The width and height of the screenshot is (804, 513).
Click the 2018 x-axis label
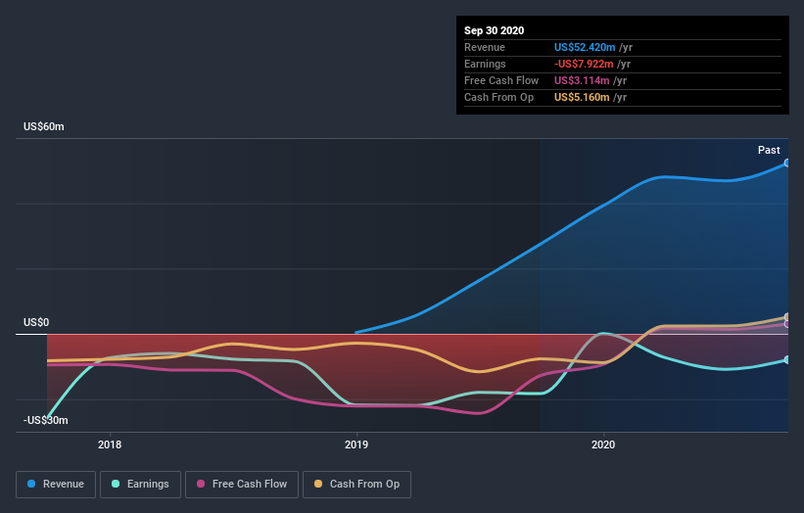click(110, 444)
